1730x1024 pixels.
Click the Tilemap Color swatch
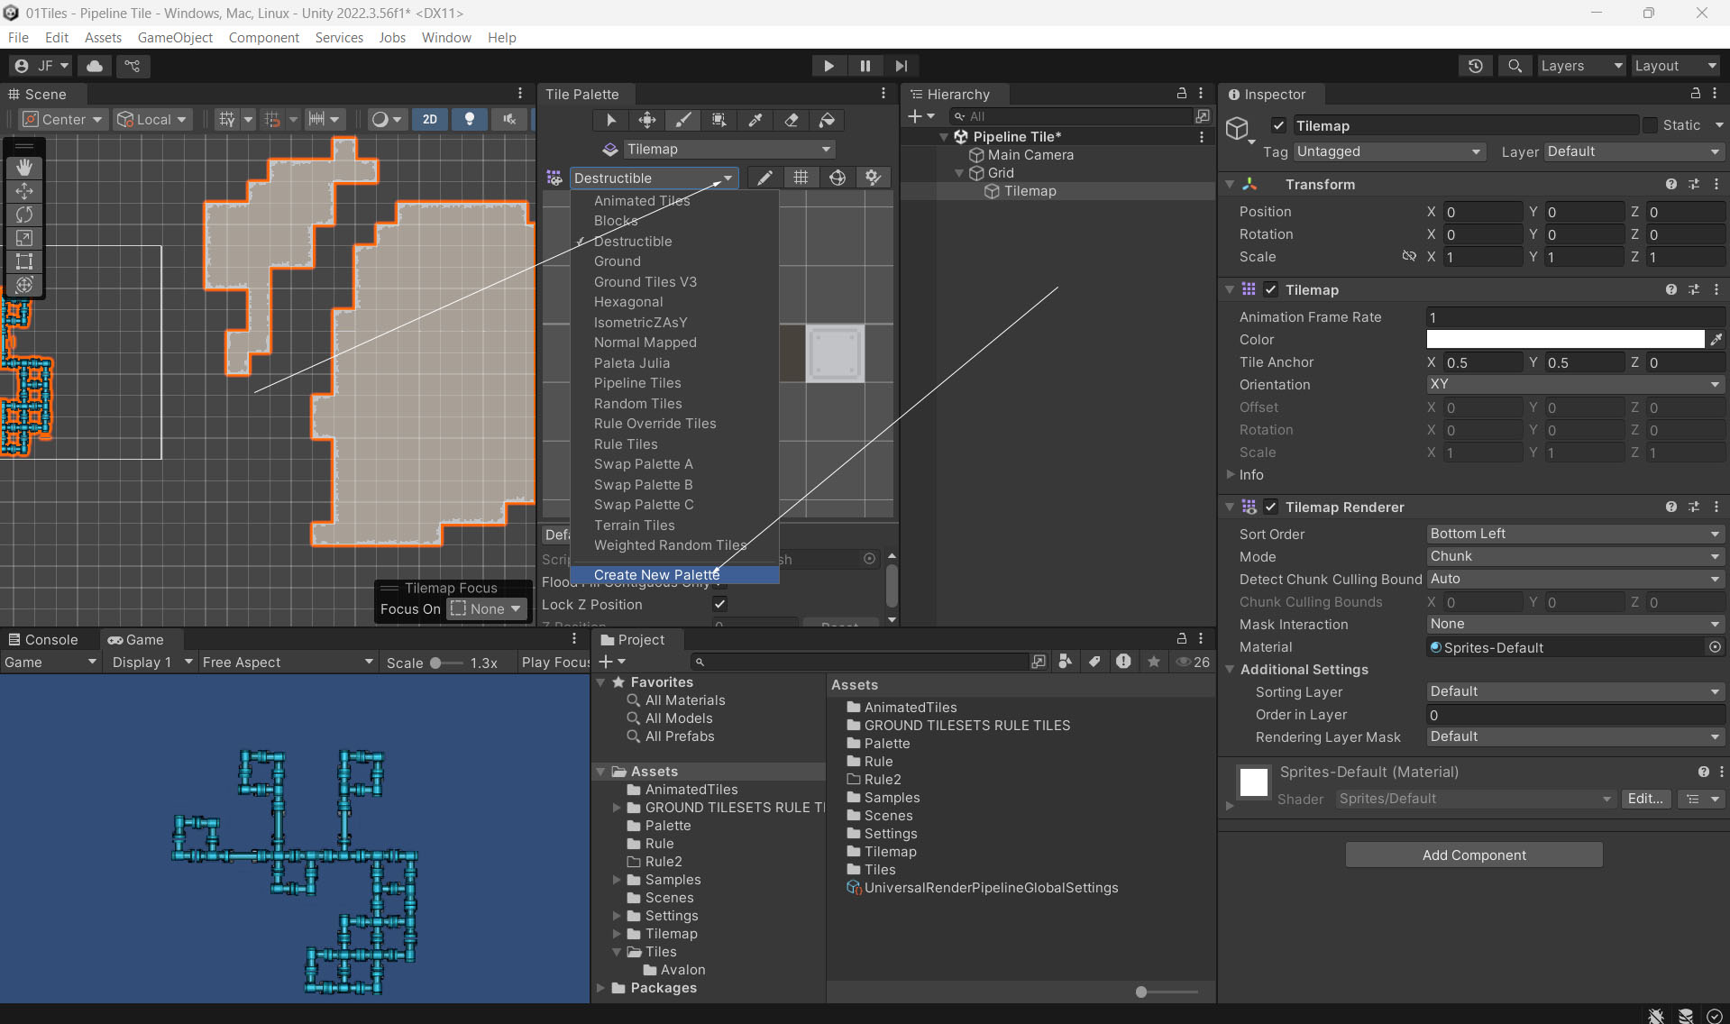(1564, 340)
